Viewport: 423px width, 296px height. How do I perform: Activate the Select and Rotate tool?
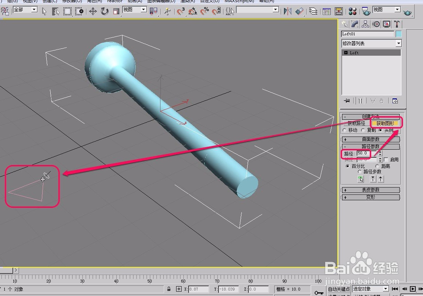[x=104, y=11]
